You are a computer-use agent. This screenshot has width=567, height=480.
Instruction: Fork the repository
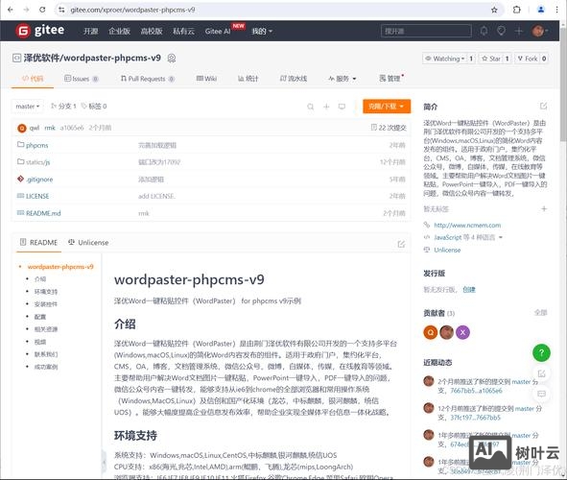click(528, 59)
